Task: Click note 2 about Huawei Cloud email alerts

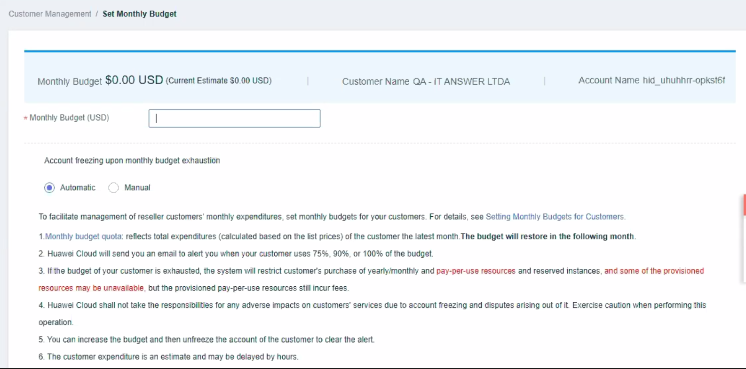Action: 236,254
